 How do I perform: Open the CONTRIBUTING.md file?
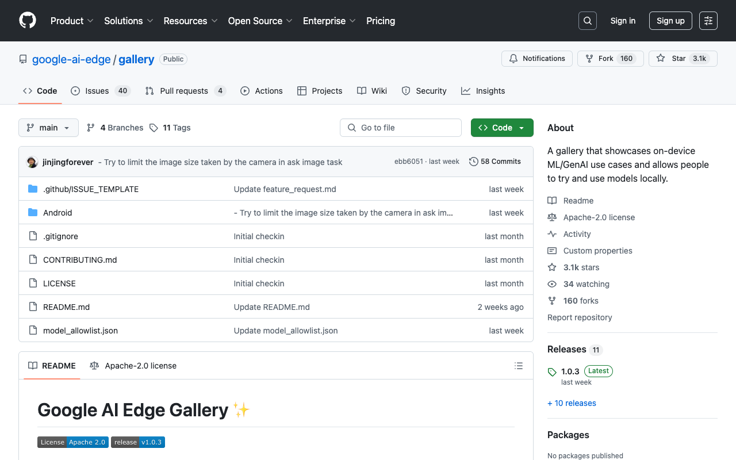[x=80, y=260]
